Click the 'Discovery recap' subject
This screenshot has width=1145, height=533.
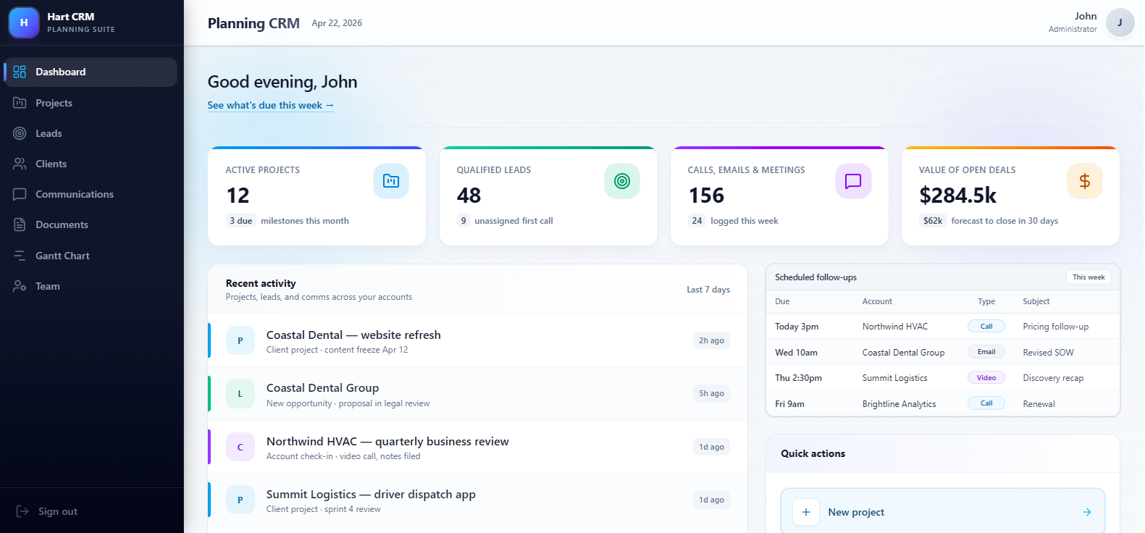click(x=1053, y=378)
